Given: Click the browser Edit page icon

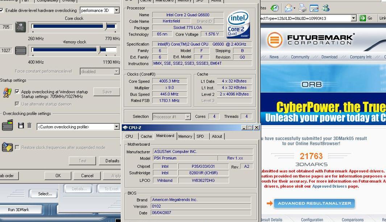Looking at the screenshot, I should (x=314, y=8).
